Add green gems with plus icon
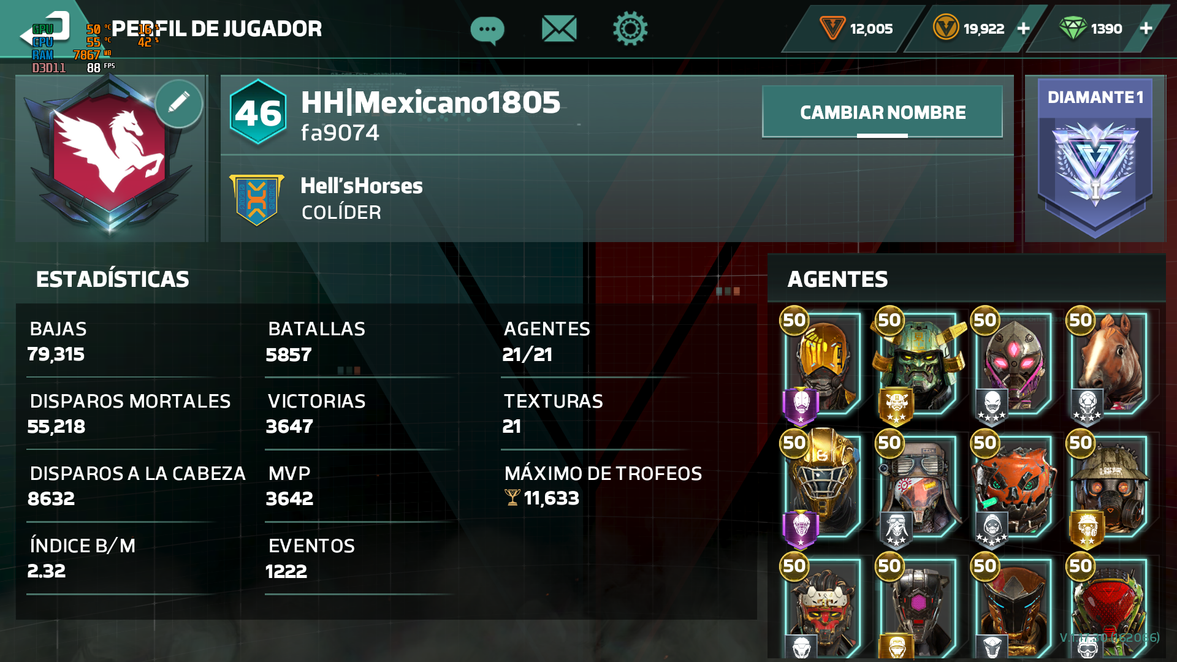Screen dimensions: 1177x662 pyautogui.click(x=1146, y=29)
